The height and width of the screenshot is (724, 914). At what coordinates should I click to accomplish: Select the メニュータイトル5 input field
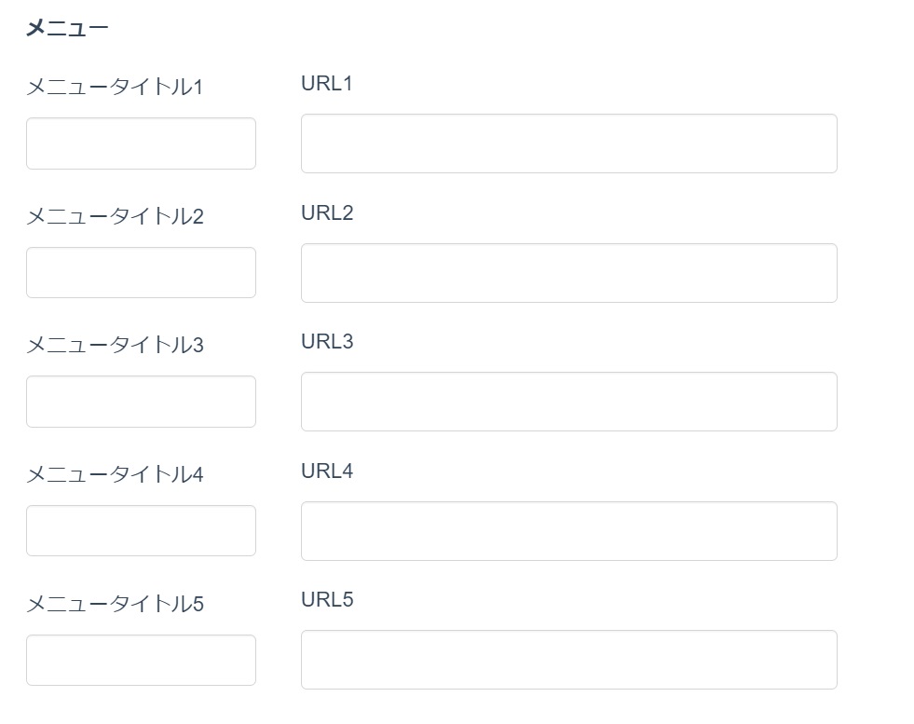tap(141, 660)
